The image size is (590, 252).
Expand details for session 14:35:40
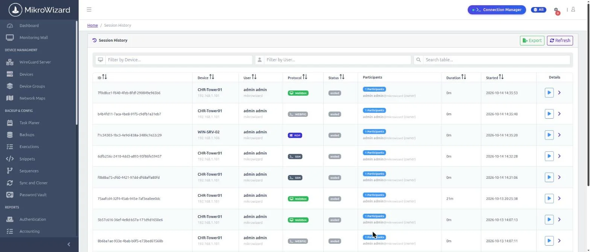[x=560, y=114]
